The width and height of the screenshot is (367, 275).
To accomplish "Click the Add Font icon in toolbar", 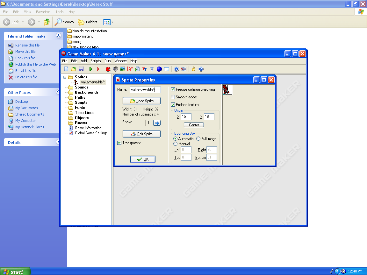I will click(145, 69).
